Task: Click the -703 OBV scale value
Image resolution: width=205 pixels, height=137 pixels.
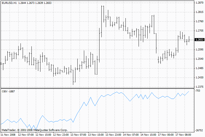Action: tap(198, 91)
